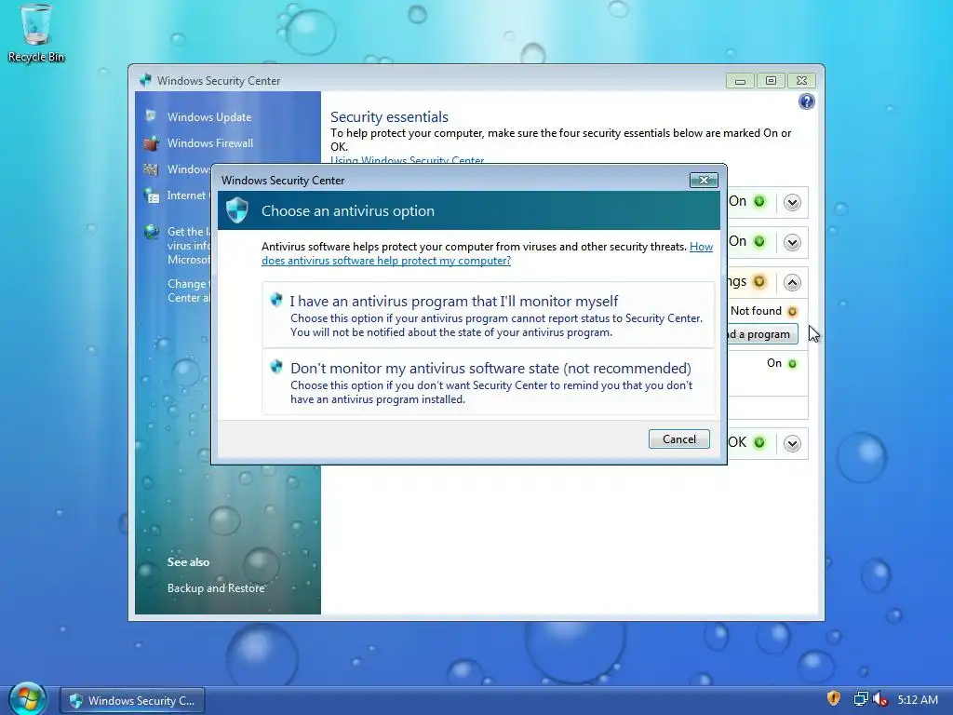Open the Recycle Bin desktop icon
Viewport: 953px width, 715px height.
tap(36, 33)
